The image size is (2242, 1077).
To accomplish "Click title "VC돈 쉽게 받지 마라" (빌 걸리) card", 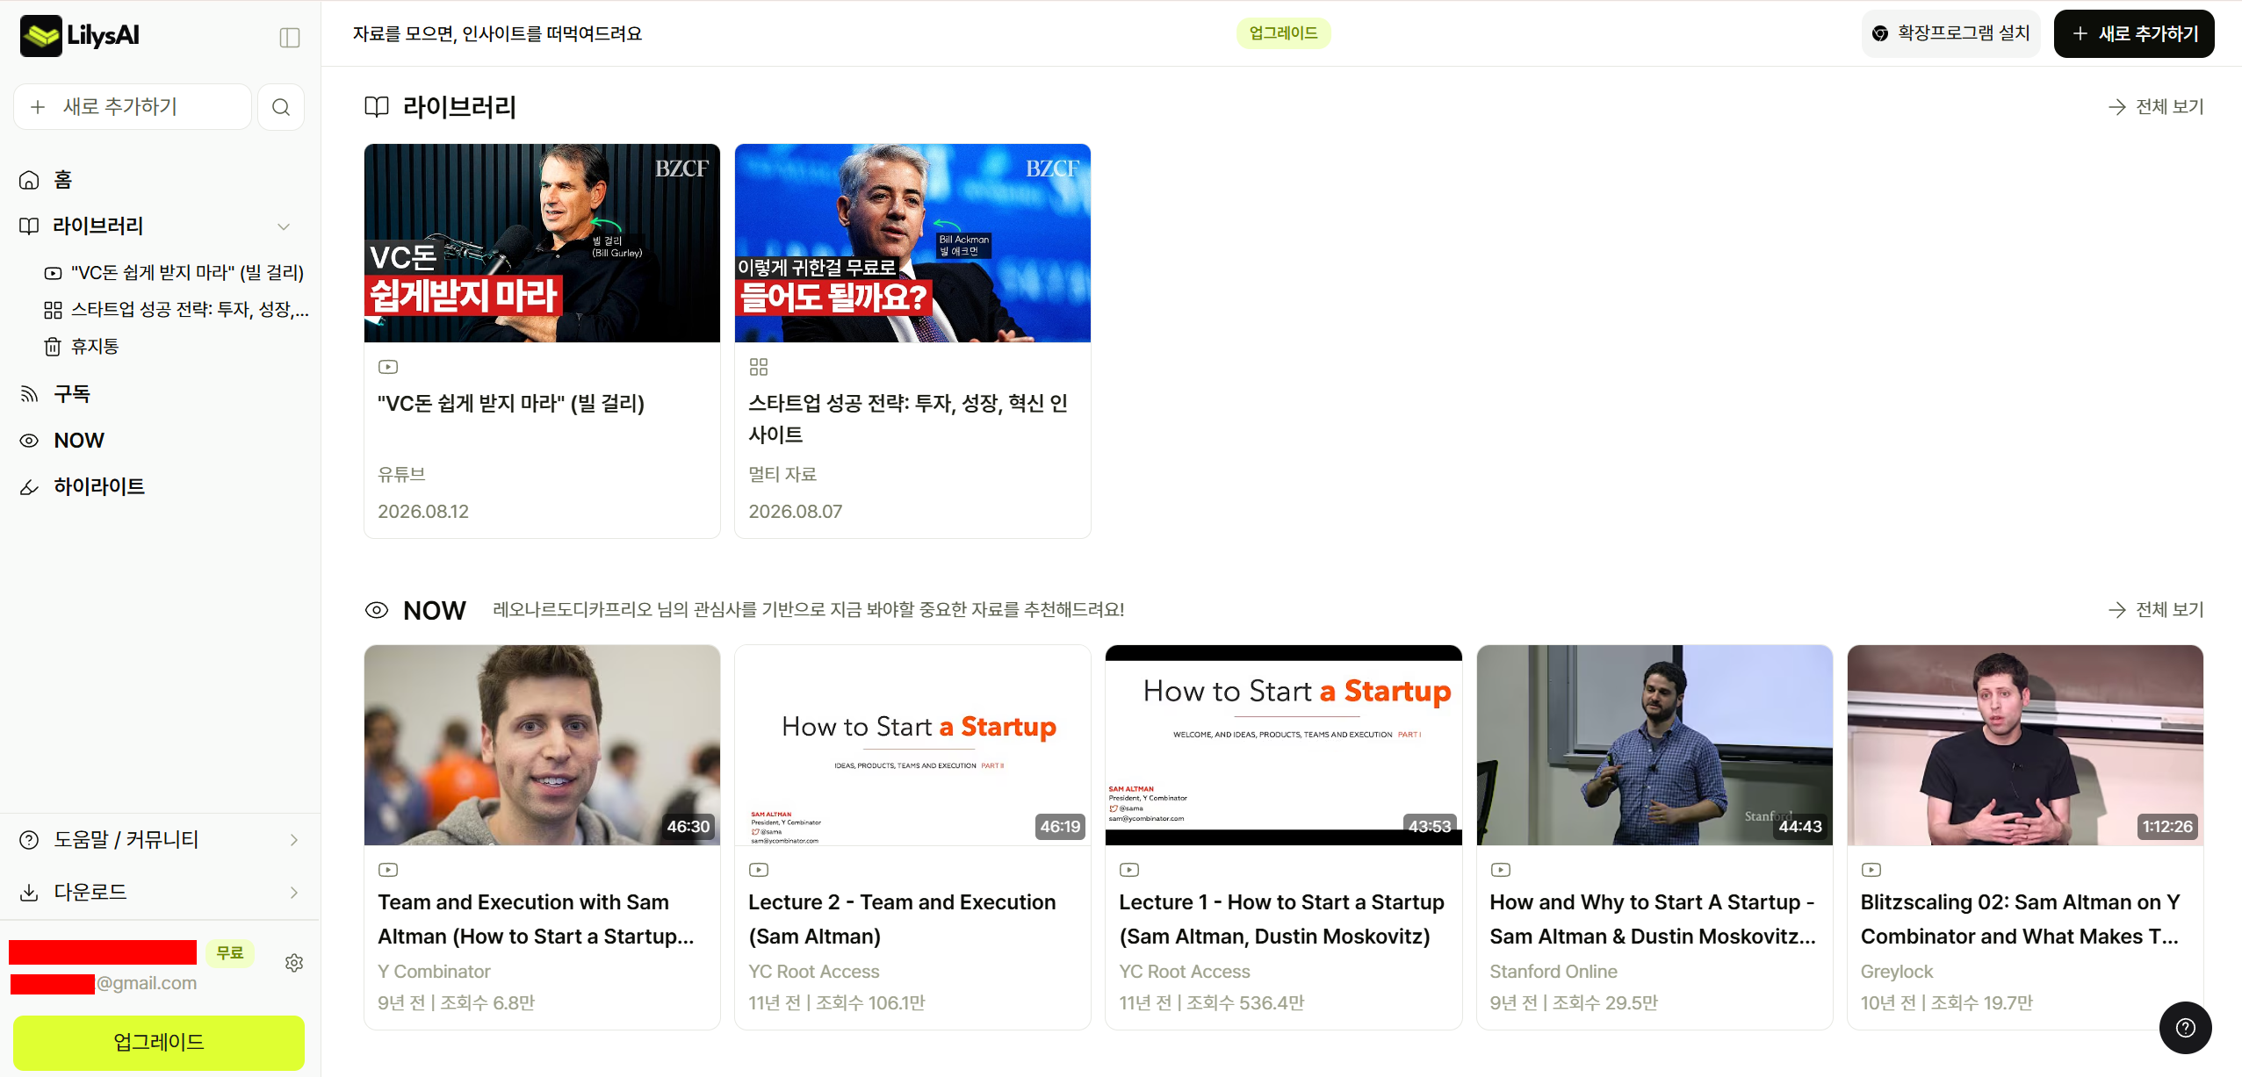I will click(511, 404).
